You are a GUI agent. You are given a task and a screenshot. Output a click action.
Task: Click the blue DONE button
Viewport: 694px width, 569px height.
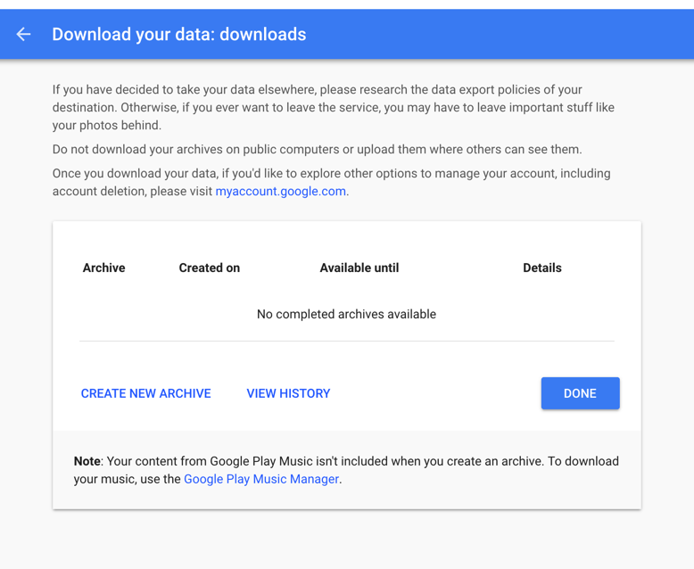(580, 393)
